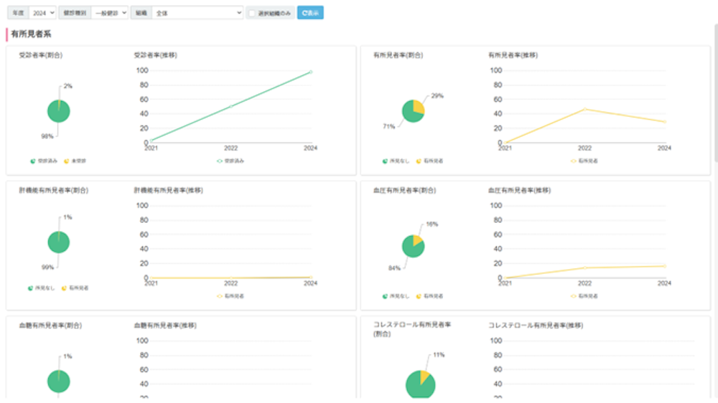The image size is (718, 403).
Task: Click the 2024 data point on 受診者率 trend line
Action: coord(310,72)
